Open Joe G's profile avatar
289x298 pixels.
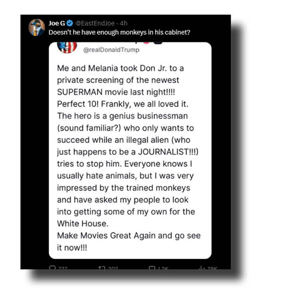click(x=37, y=27)
